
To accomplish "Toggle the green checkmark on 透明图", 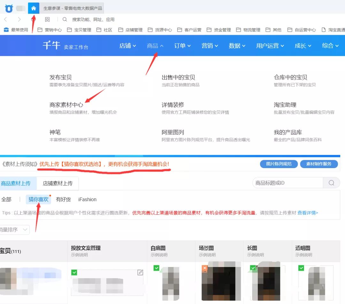I will 301,268.
